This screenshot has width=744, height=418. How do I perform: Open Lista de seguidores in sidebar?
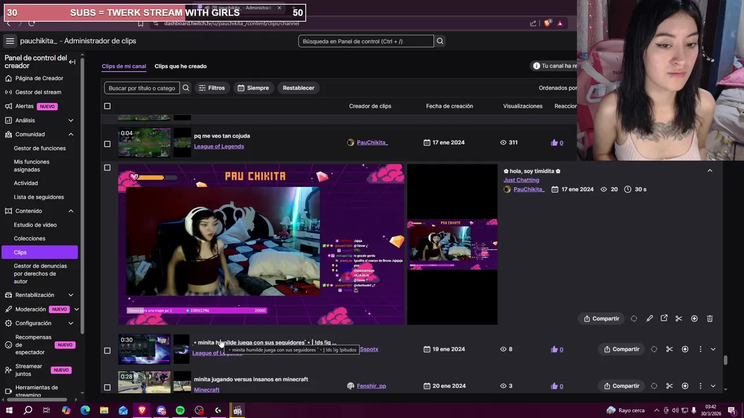[x=39, y=197]
